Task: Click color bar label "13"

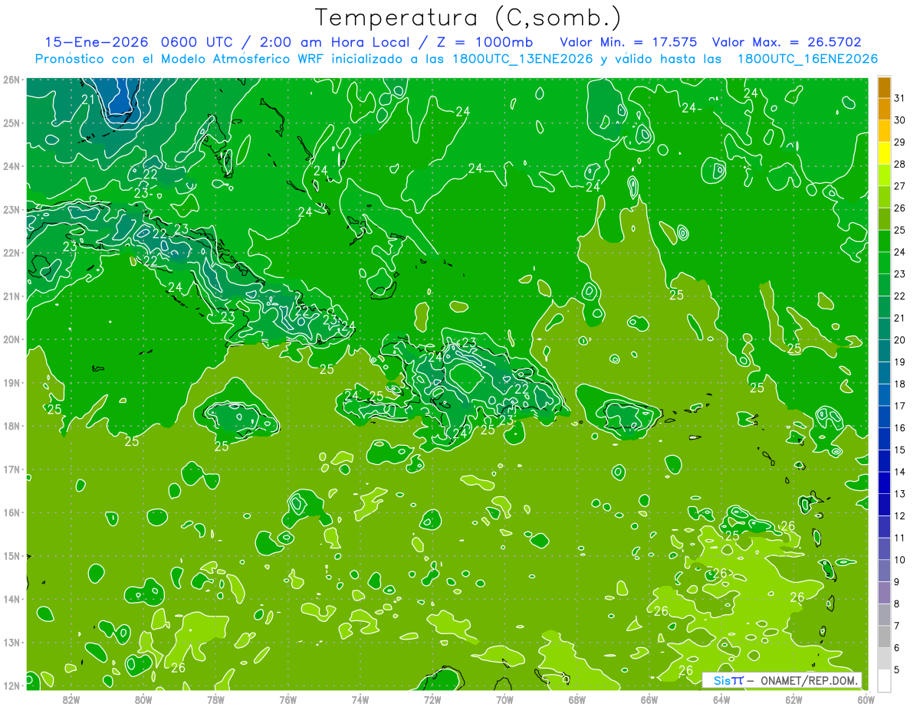Action: click(899, 494)
